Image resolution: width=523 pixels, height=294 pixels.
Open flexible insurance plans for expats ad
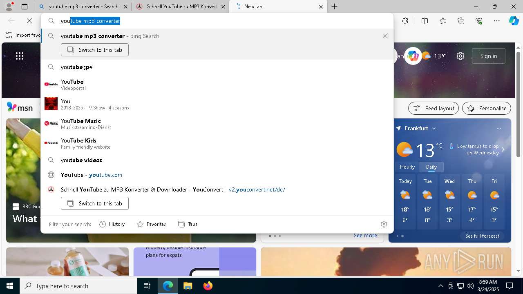point(195,261)
